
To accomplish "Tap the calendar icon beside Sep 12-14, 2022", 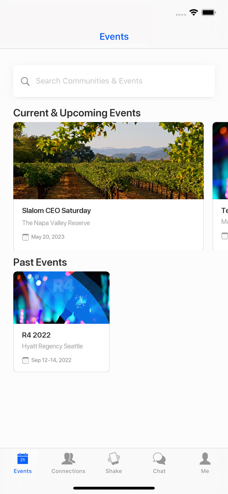I will [25, 360].
